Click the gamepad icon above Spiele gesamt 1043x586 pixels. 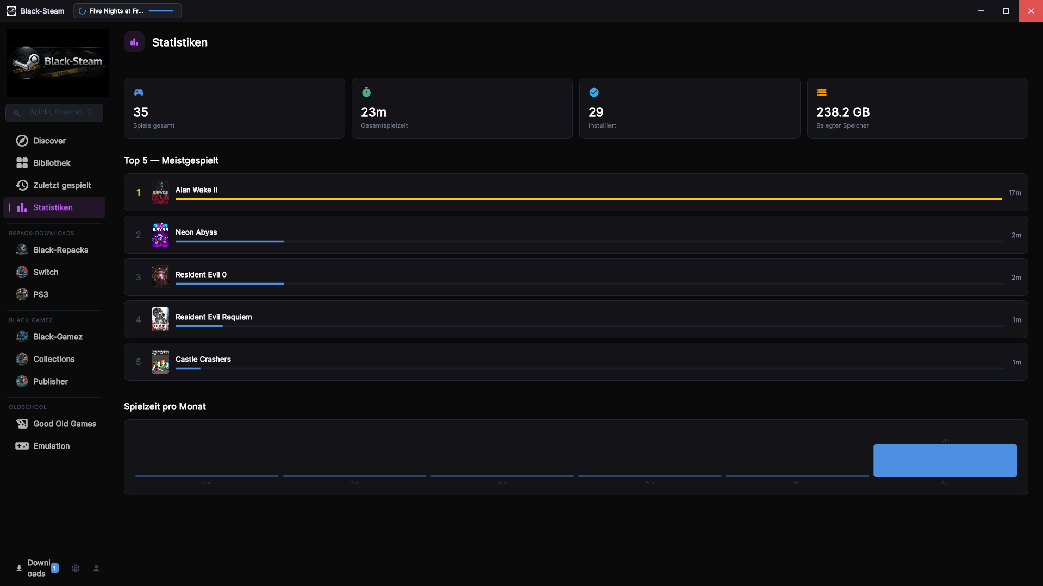tap(139, 92)
